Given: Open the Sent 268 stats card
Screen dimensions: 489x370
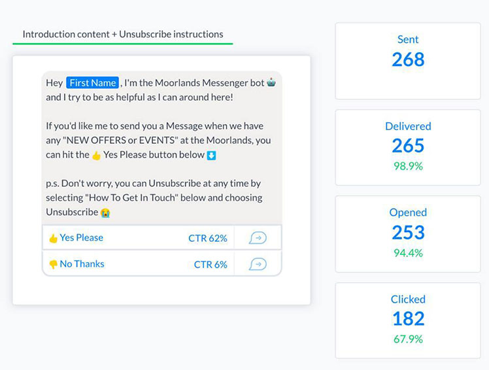Looking at the screenshot, I should pos(408,61).
